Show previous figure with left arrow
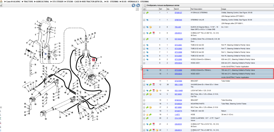Screen dimensions: 274x132 tap(133, 5)
